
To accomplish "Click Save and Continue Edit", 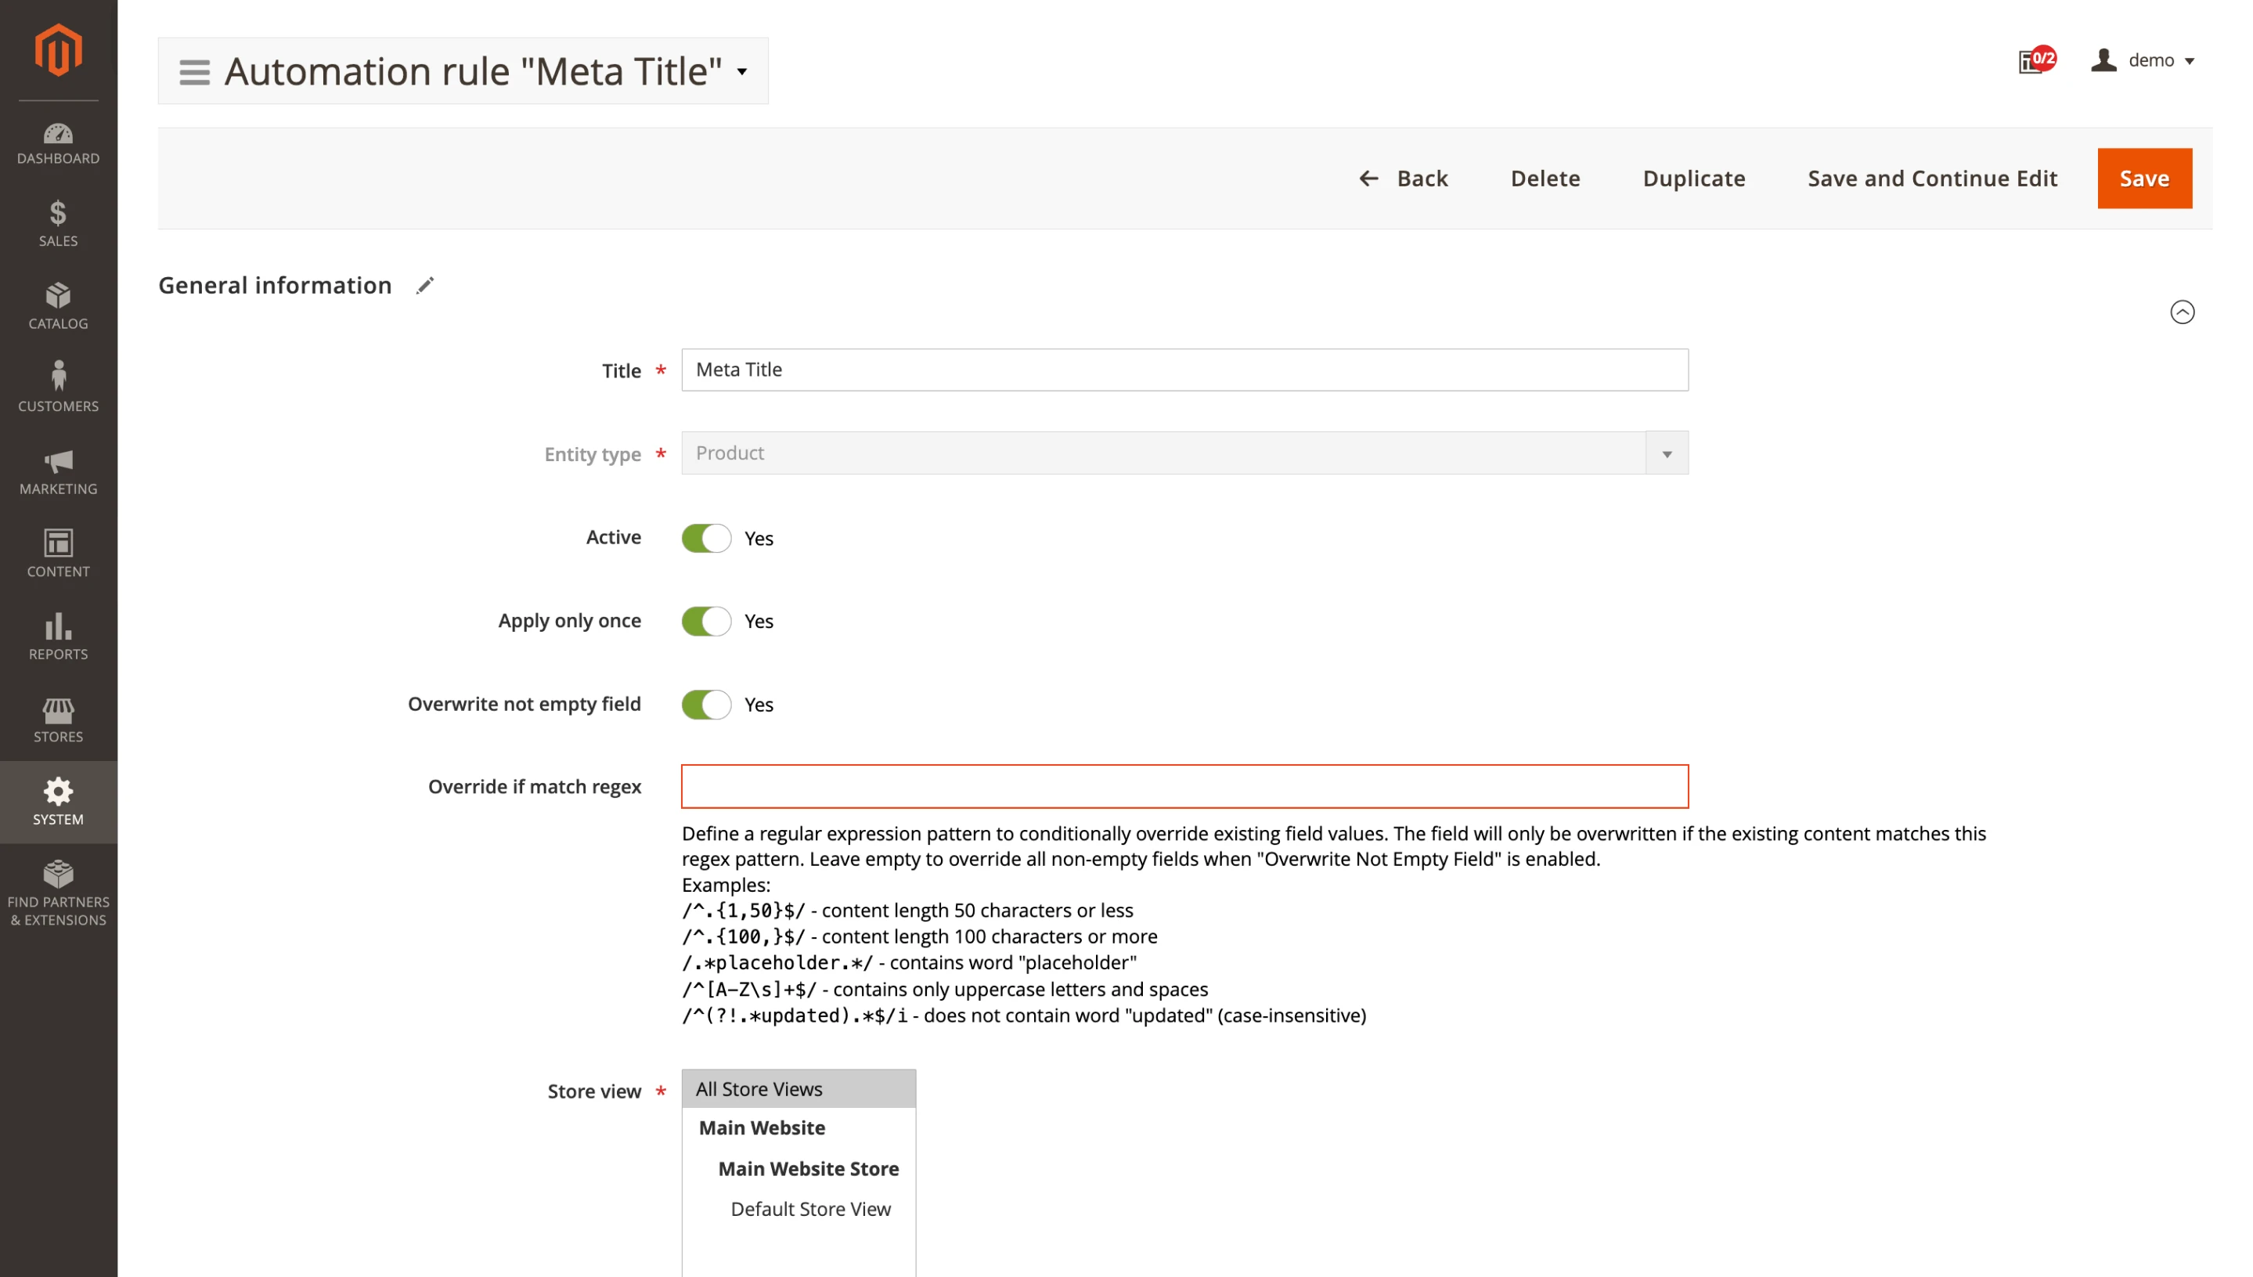I will tap(1931, 178).
